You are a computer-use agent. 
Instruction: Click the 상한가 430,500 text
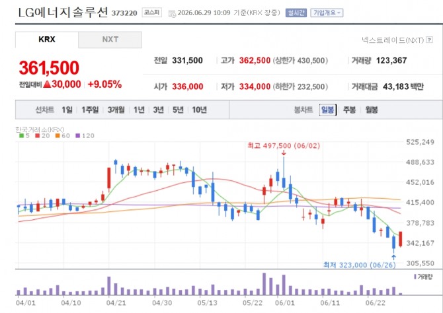click(300, 60)
